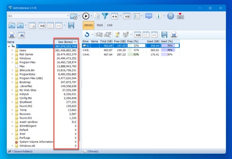This screenshot has height=159, width=232.
Task: Open the PayPal donate icon
Action: pos(180,16)
